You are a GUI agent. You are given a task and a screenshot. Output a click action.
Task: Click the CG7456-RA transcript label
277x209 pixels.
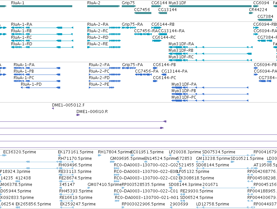click(x=146, y=31)
